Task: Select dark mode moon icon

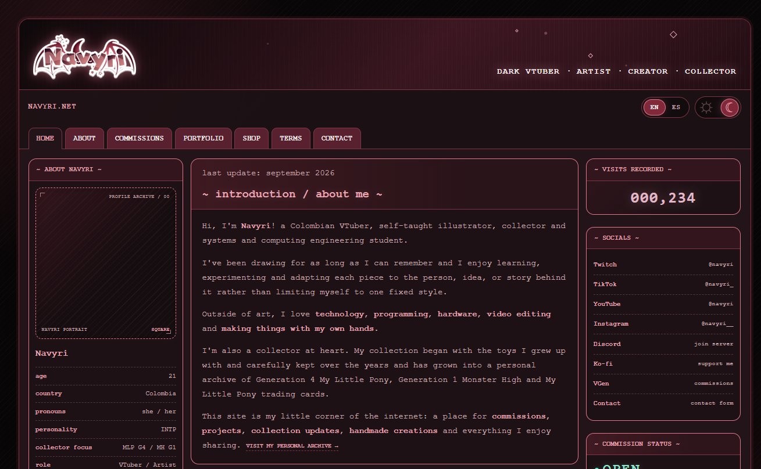Action: pos(729,107)
